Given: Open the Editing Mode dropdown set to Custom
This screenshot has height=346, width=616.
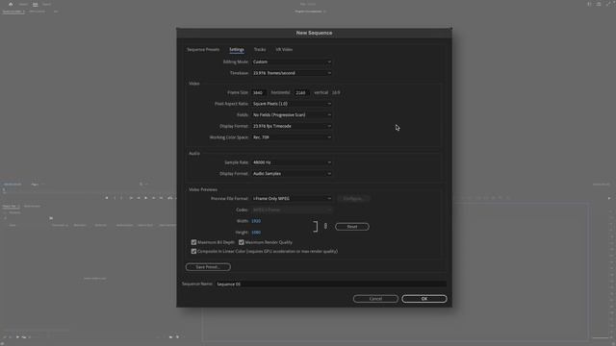Looking at the screenshot, I should 292,62.
